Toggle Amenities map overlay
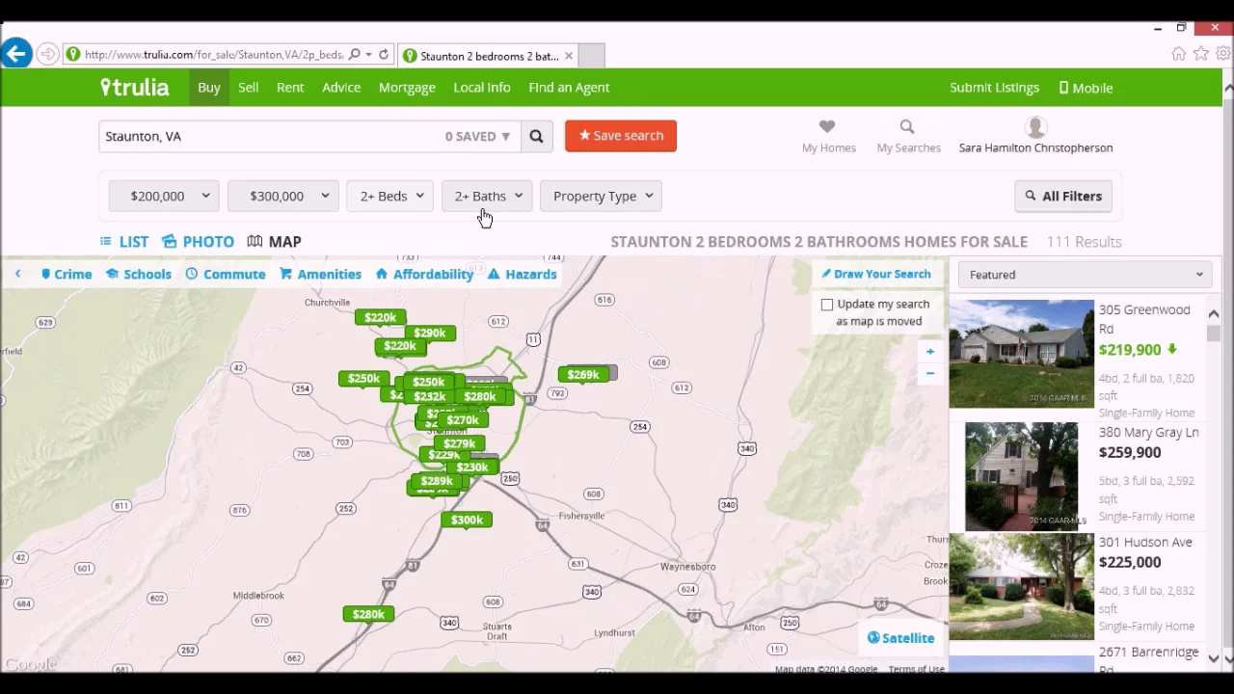 click(320, 275)
